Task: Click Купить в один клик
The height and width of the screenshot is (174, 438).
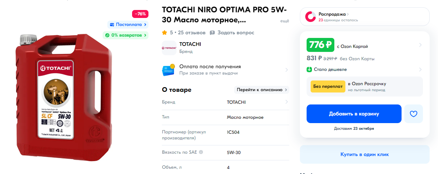Action: [x=365, y=154]
